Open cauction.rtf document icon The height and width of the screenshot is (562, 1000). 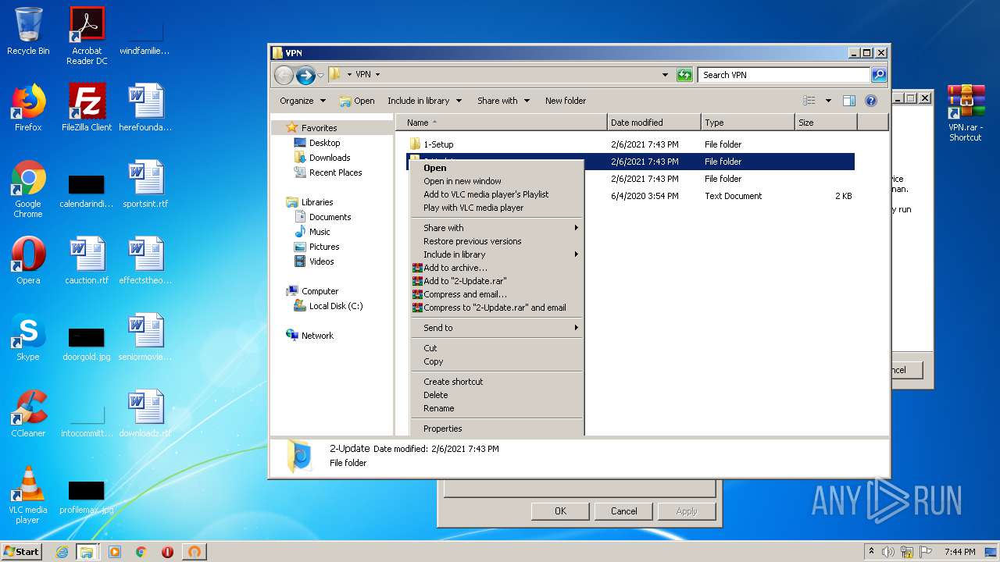[87, 261]
